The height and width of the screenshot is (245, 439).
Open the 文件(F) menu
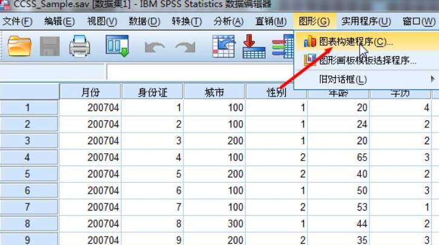coord(18,21)
